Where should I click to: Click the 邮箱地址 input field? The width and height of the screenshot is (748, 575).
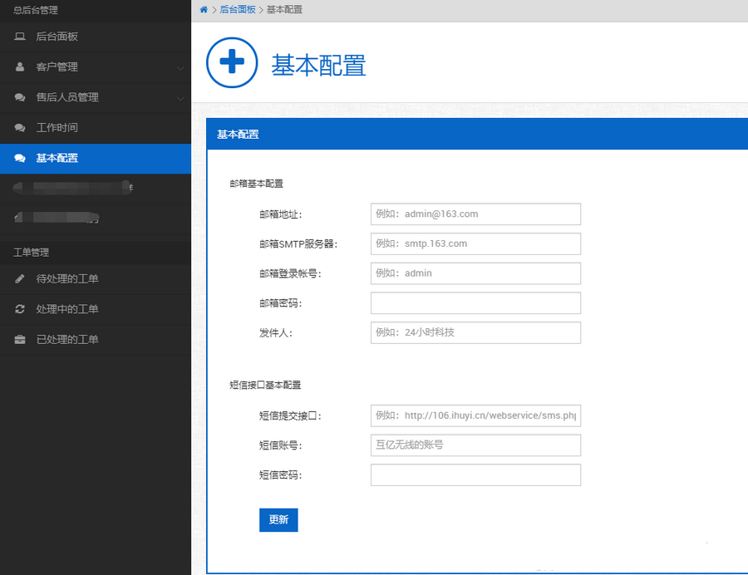[475, 214]
